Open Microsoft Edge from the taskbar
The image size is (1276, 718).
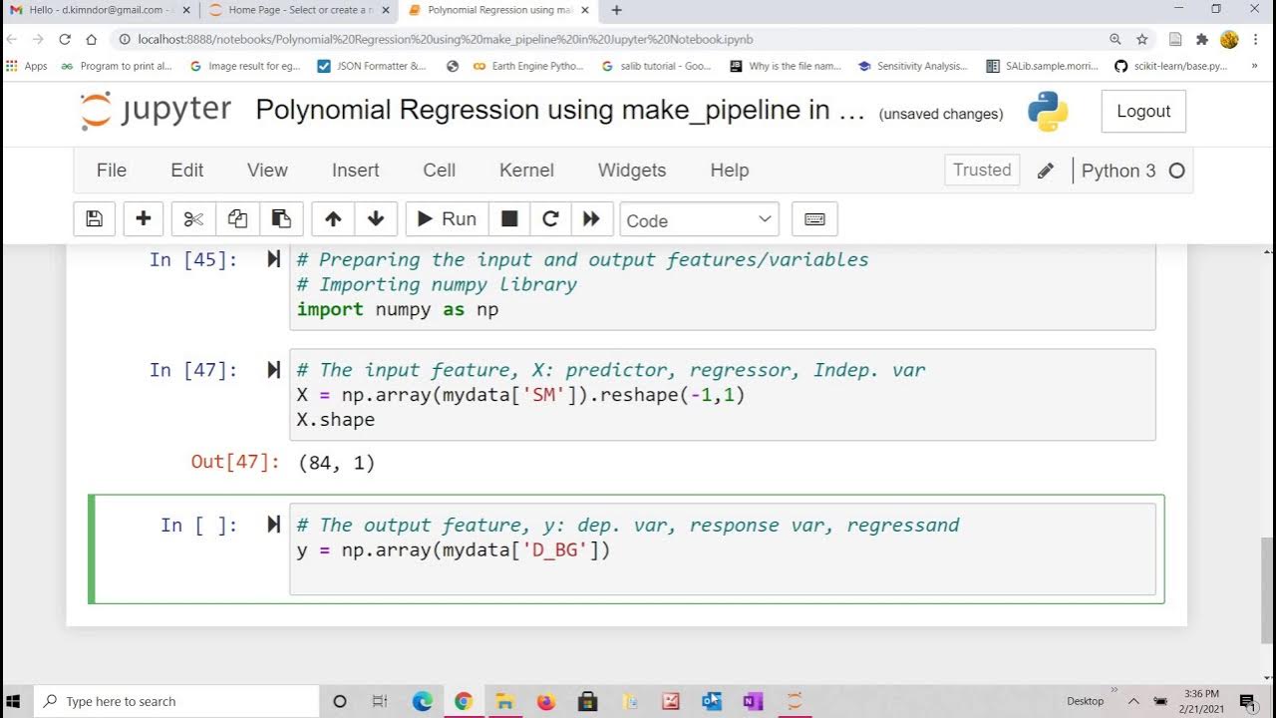click(422, 701)
